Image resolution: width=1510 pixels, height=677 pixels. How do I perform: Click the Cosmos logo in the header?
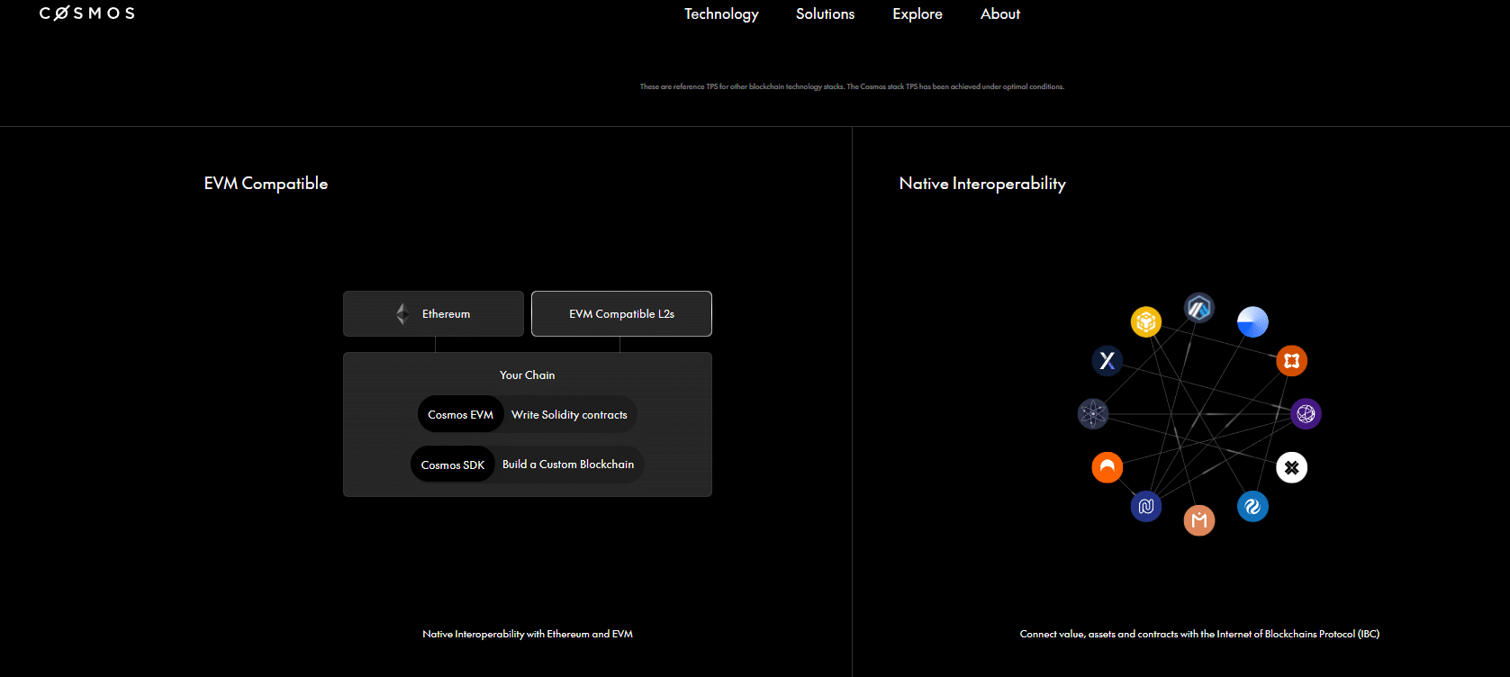click(87, 14)
